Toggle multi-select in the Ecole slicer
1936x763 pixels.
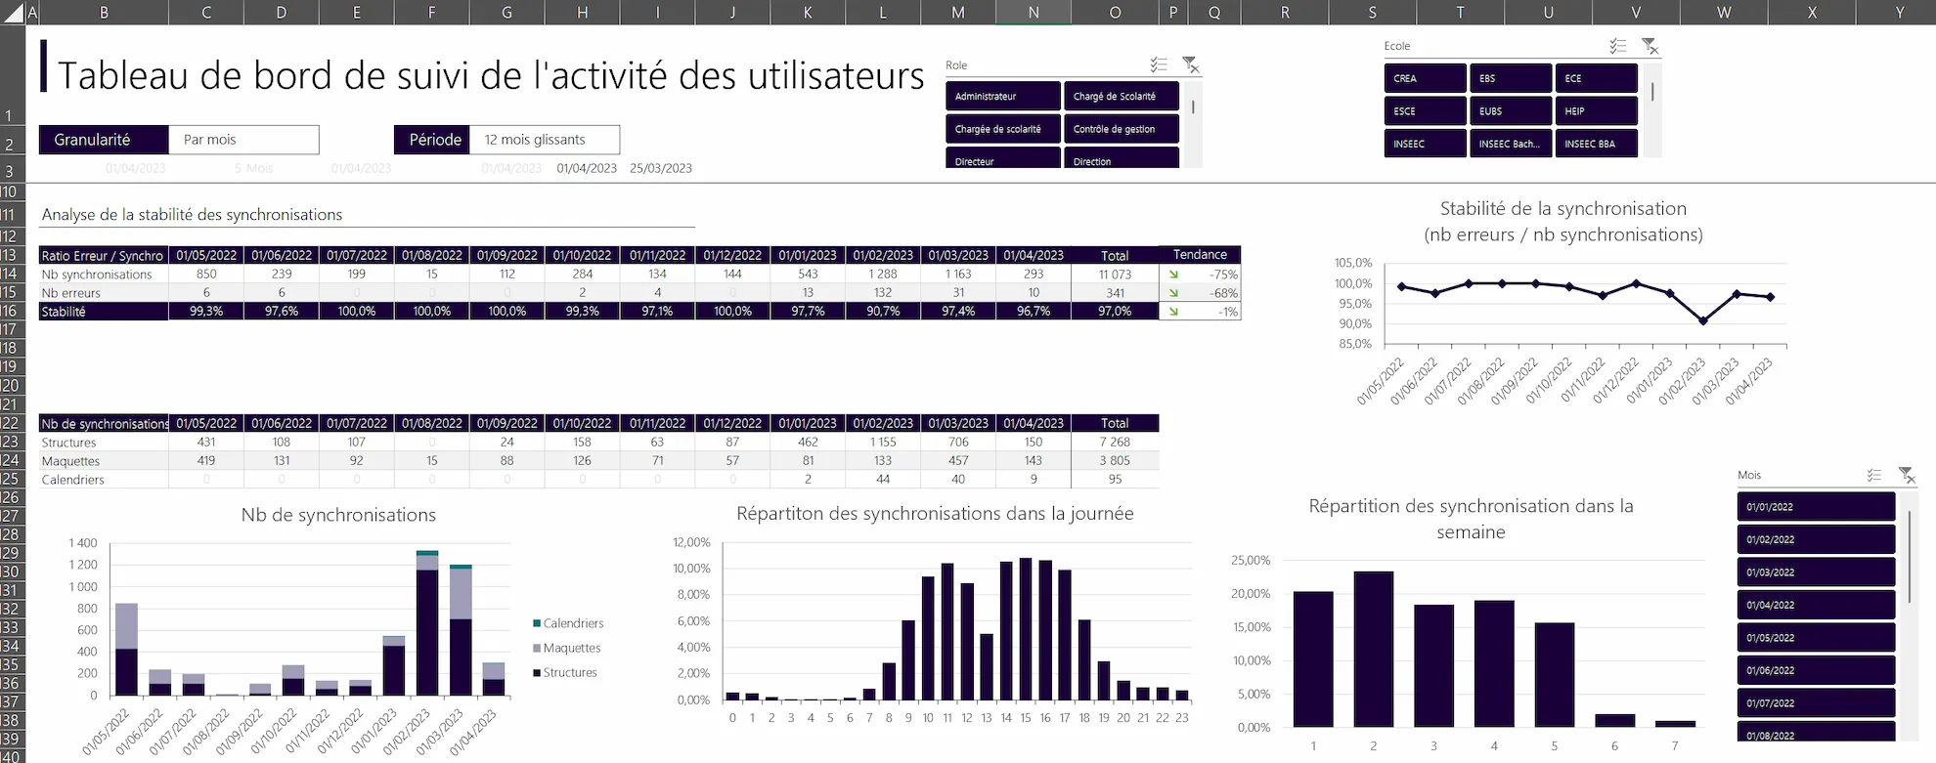tap(1618, 46)
